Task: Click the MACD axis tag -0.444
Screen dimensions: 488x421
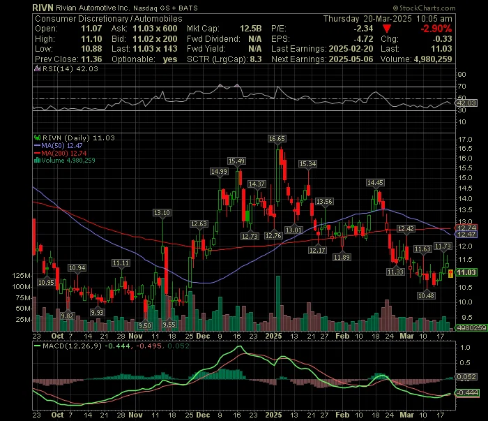Action: coord(467,392)
